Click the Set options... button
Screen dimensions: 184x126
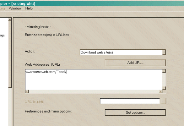(x=135, y=112)
